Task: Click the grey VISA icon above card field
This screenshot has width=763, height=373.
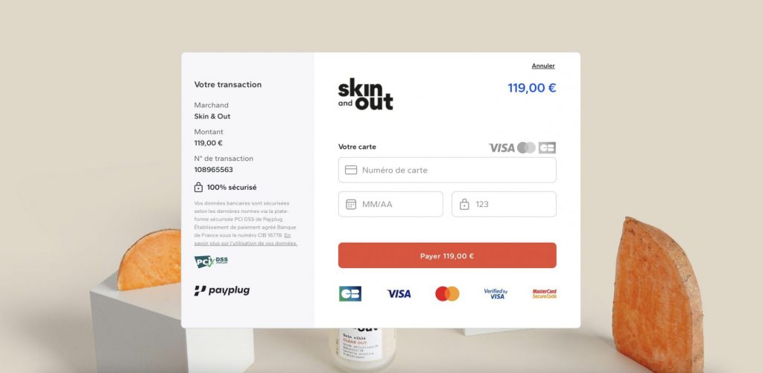Action: [x=501, y=148]
